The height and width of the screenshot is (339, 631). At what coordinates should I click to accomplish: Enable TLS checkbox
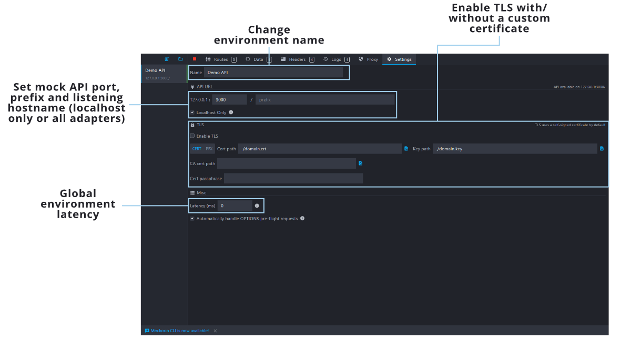pos(192,136)
